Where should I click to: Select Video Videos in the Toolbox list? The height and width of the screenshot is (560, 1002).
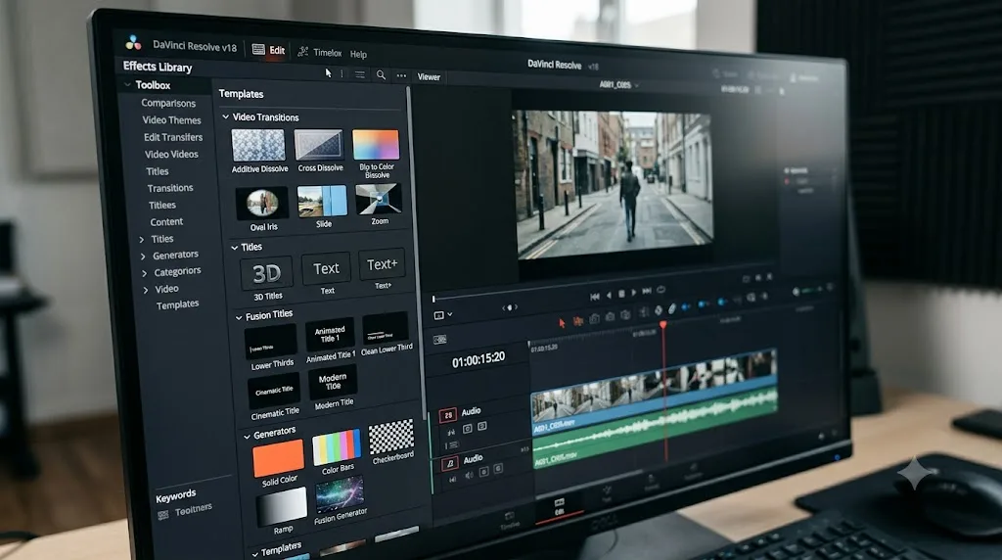(171, 154)
